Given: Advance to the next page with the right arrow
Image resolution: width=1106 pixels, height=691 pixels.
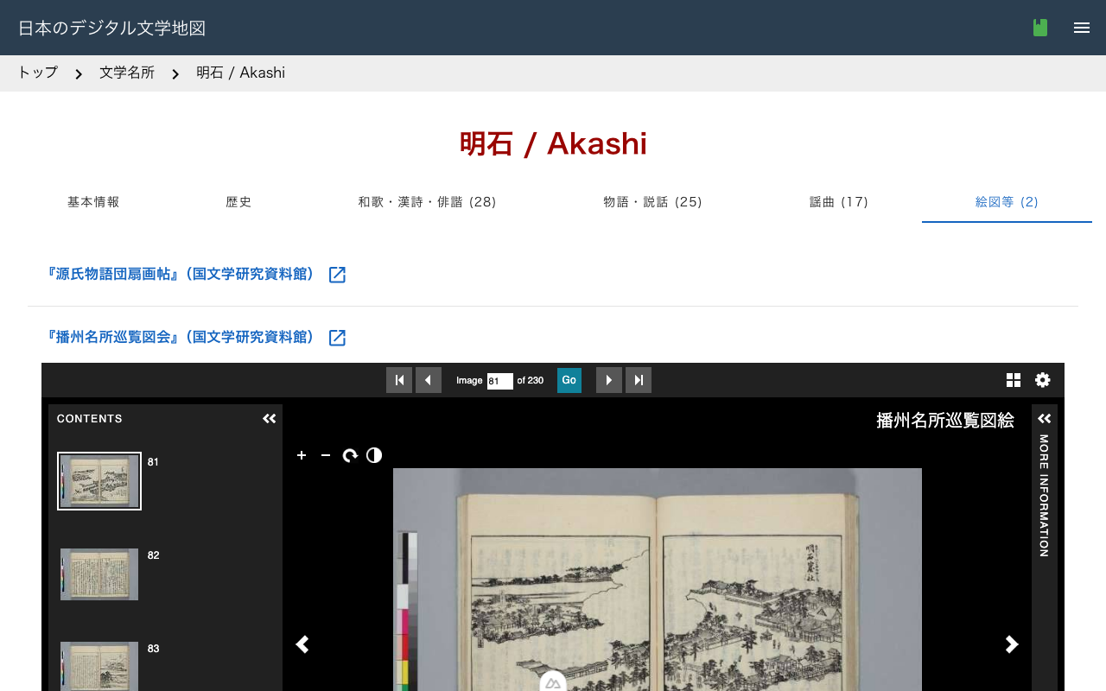Looking at the screenshot, I should click(1011, 644).
